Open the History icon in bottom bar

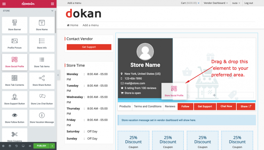16,146
